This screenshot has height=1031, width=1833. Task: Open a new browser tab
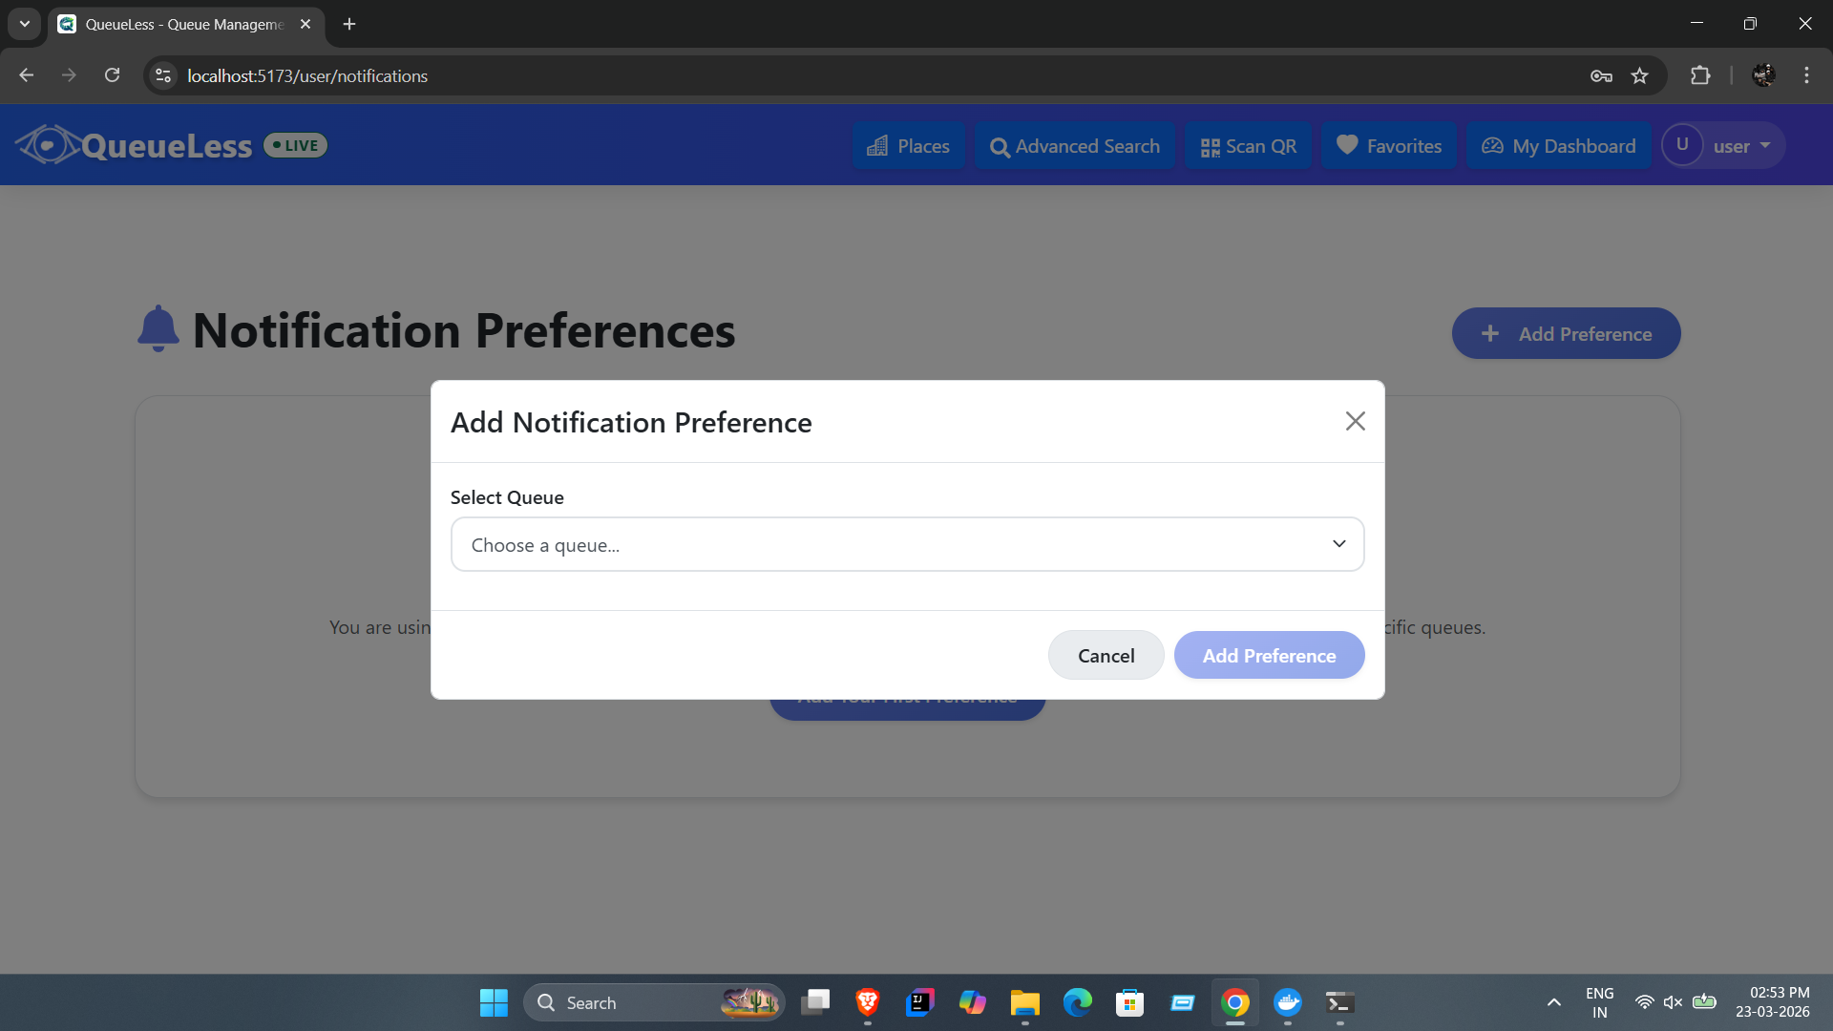pos(349,24)
